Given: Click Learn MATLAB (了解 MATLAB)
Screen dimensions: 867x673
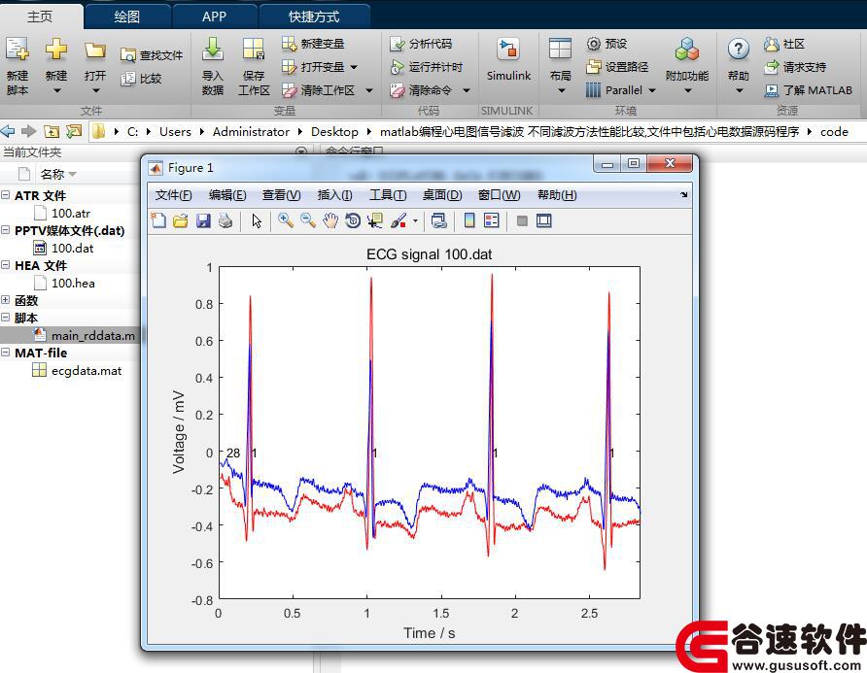Looking at the screenshot, I should point(809,90).
